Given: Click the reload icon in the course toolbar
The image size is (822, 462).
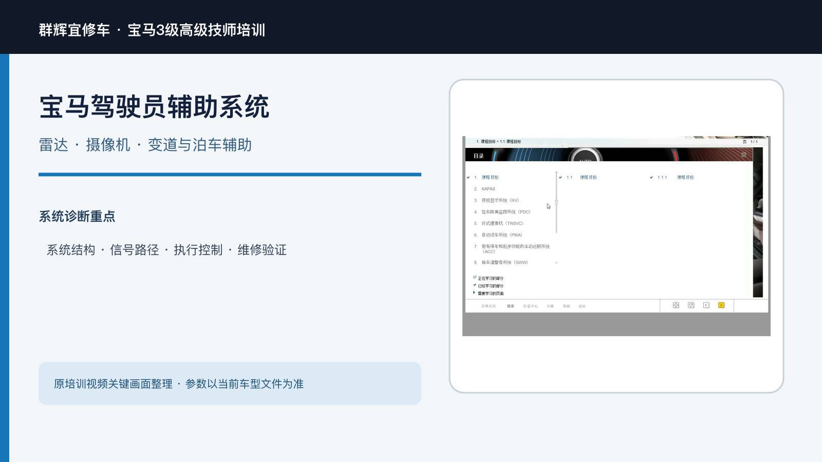Looking at the screenshot, I should pos(691,305).
